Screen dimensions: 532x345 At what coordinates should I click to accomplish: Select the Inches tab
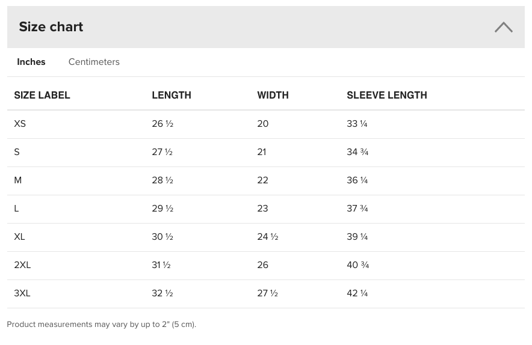(x=31, y=62)
